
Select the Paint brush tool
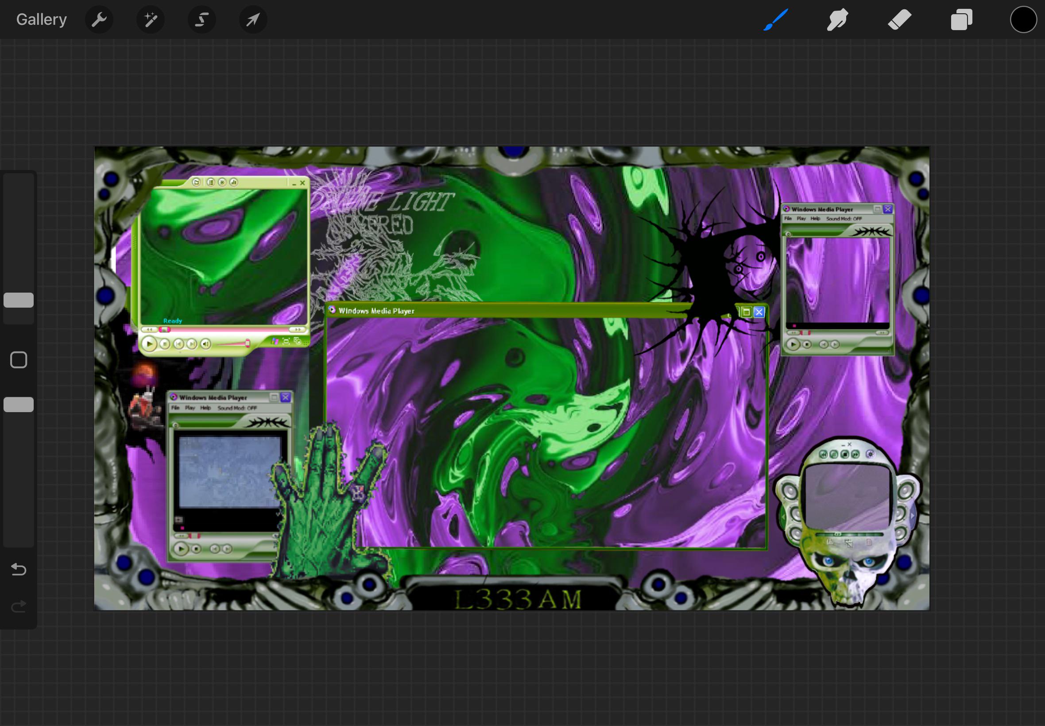click(776, 19)
